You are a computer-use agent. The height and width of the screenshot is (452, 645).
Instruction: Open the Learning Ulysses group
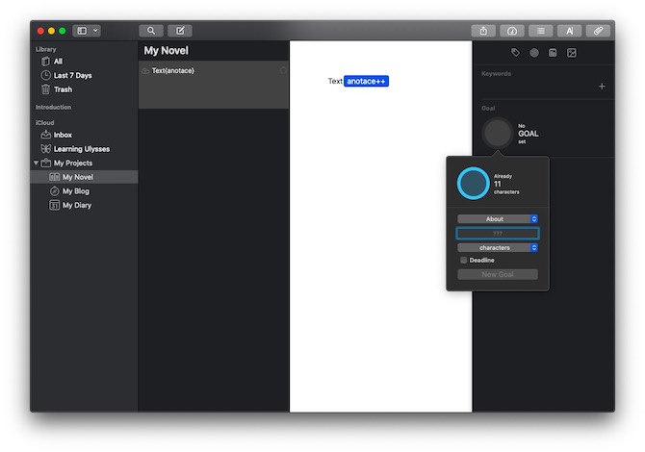[84, 149]
